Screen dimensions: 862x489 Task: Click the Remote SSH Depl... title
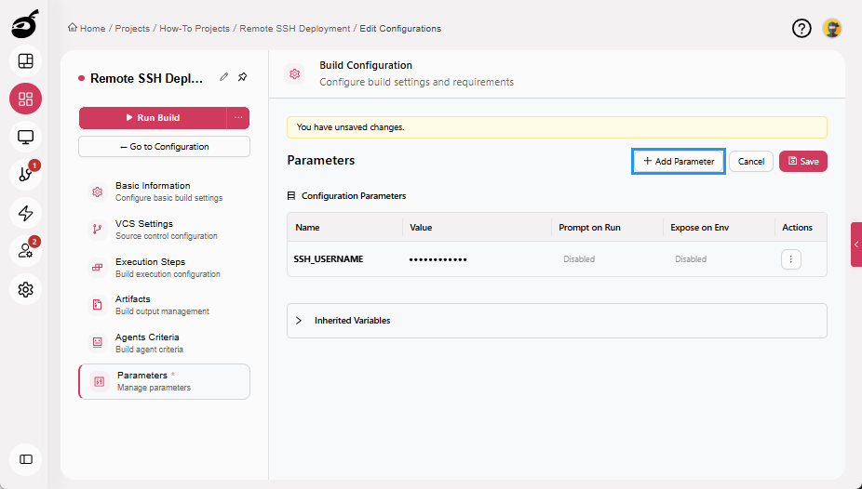point(146,78)
